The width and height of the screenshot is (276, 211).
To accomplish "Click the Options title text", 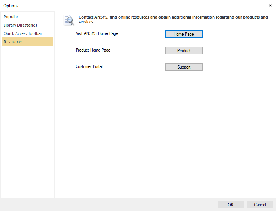I will (11, 6).
